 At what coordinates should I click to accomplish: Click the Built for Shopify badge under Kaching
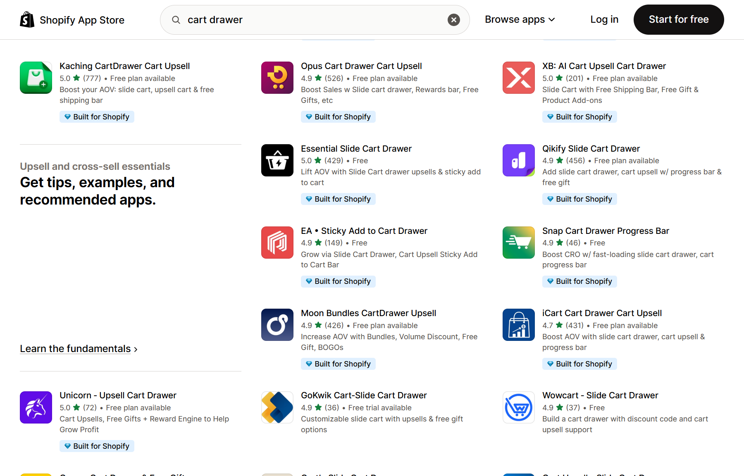(97, 117)
